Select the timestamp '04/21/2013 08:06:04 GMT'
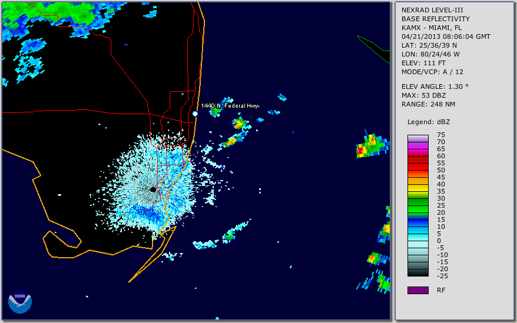The height and width of the screenshot is (323, 517). tap(446, 36)
